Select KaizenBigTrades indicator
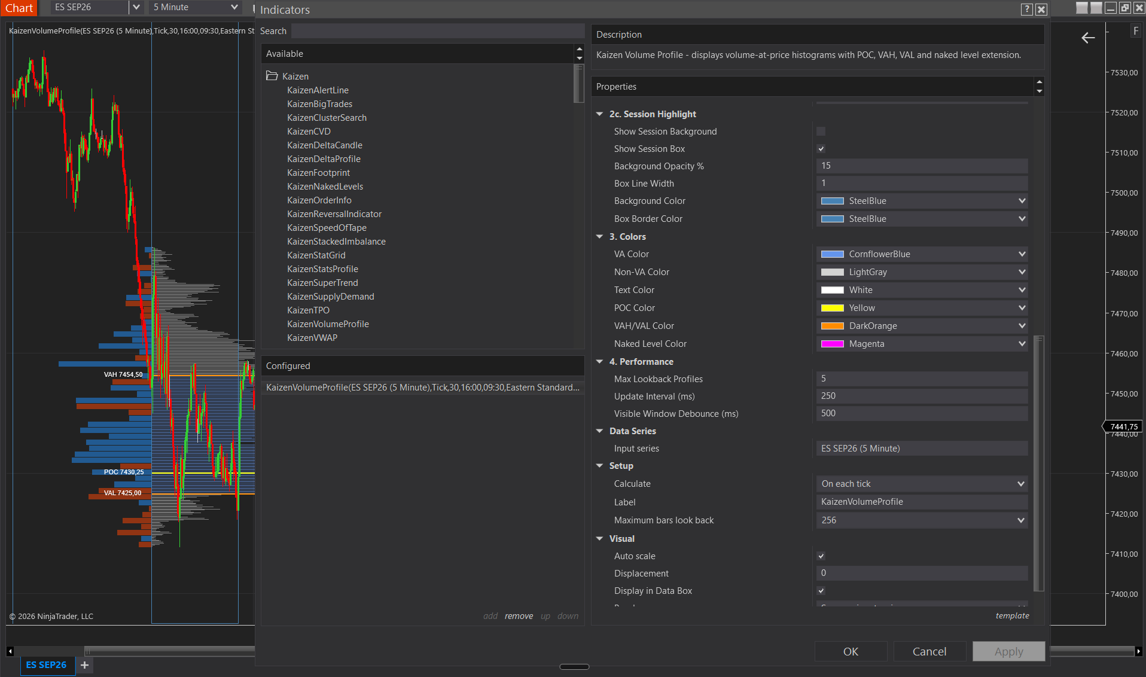Image resolution: width=1146 pixels, height=677 pixels. [x=319, y=104]
